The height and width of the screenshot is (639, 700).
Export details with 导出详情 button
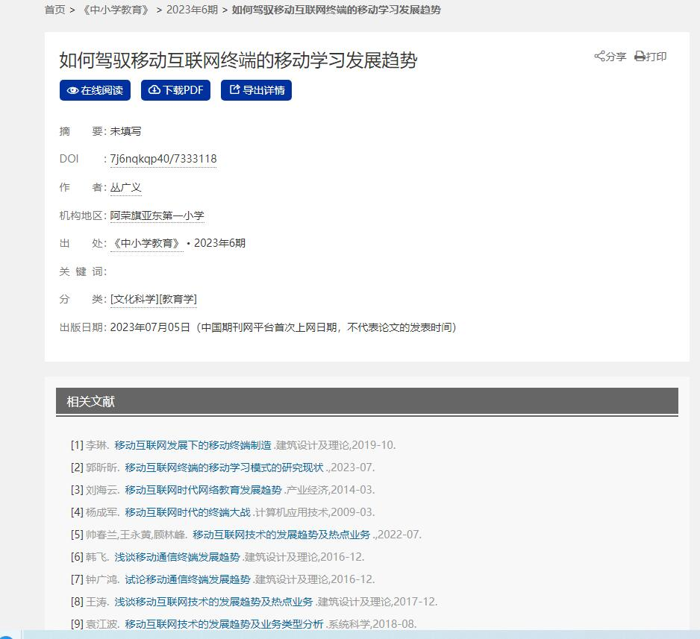tap(256, 90)
